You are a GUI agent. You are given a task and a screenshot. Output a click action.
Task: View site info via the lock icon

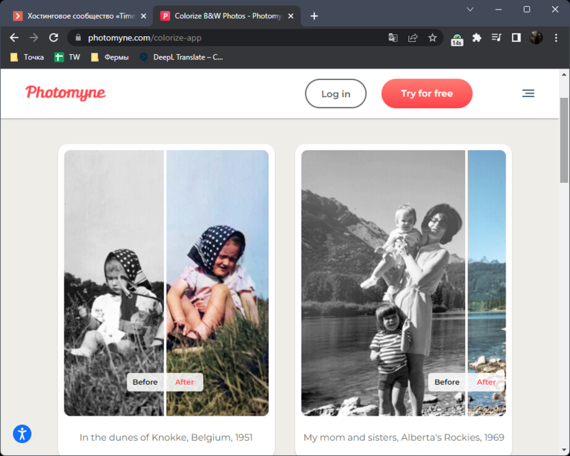(78, 38)
